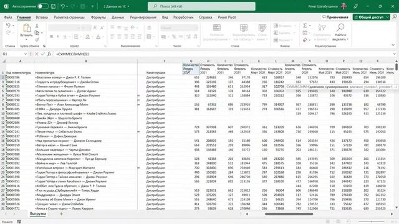This screenshot has width=399, height=224.
Task: Select the Выгрузка sheet tab
Action: 38,213
